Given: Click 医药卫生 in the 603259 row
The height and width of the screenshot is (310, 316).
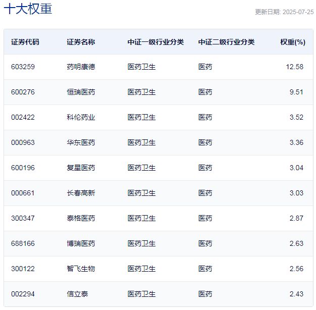Looking at the screenshot, I should [141, 67].
